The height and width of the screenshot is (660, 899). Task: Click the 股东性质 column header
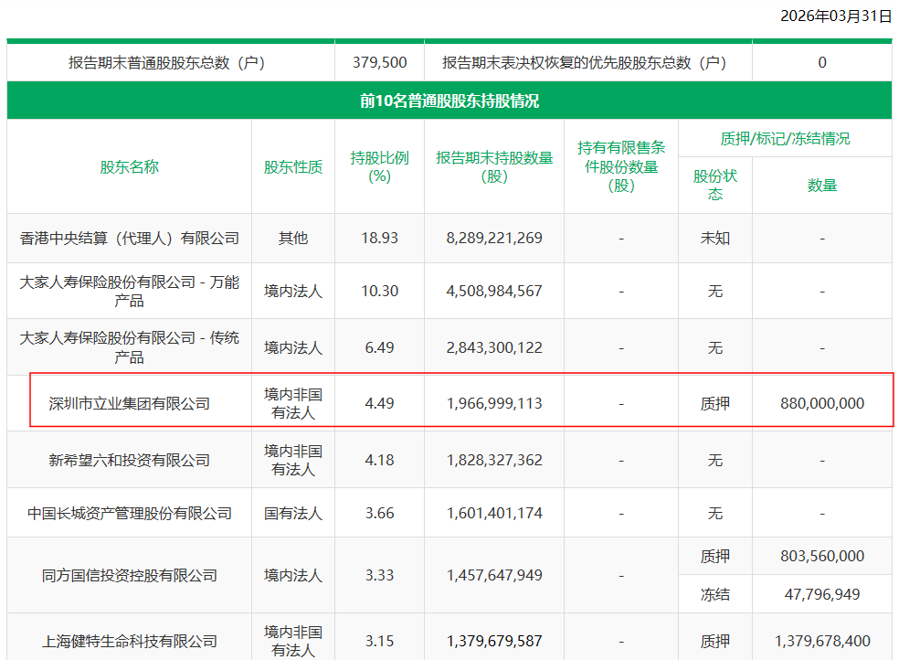(293, 167)
